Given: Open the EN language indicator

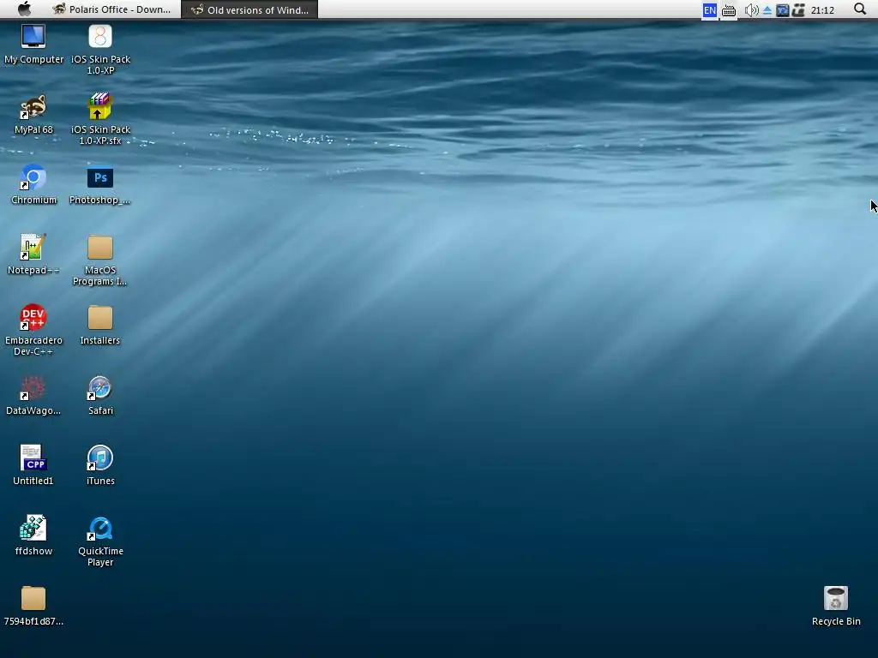Looking at the screenshot, I should pos(709,10).
